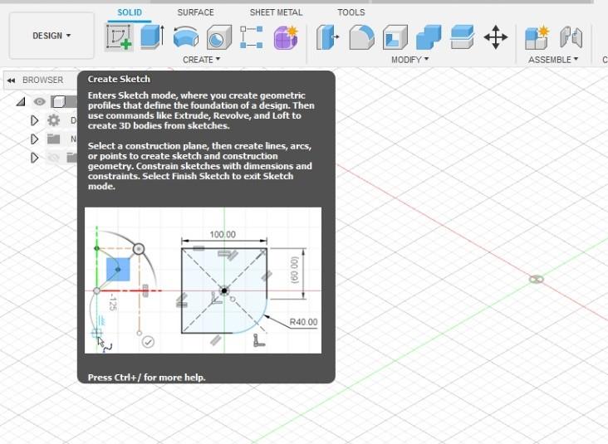Click the Named Views folder icon
The height and width of the screenshot is (444, 608).
[53, 139]
